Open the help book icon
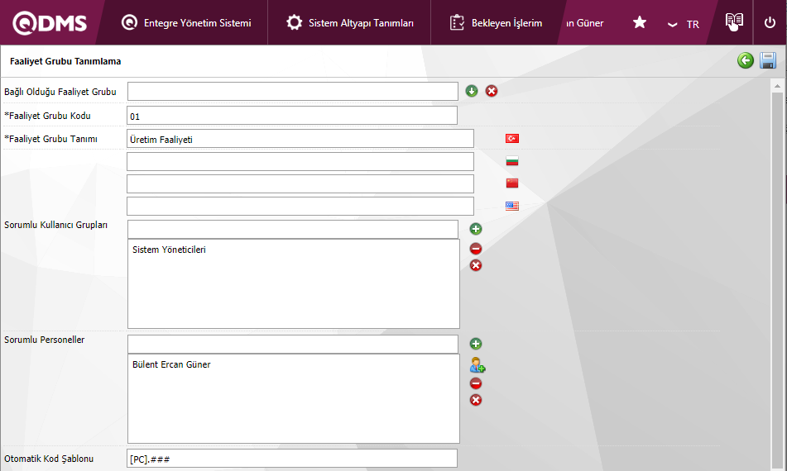 [x=734, y=22]
